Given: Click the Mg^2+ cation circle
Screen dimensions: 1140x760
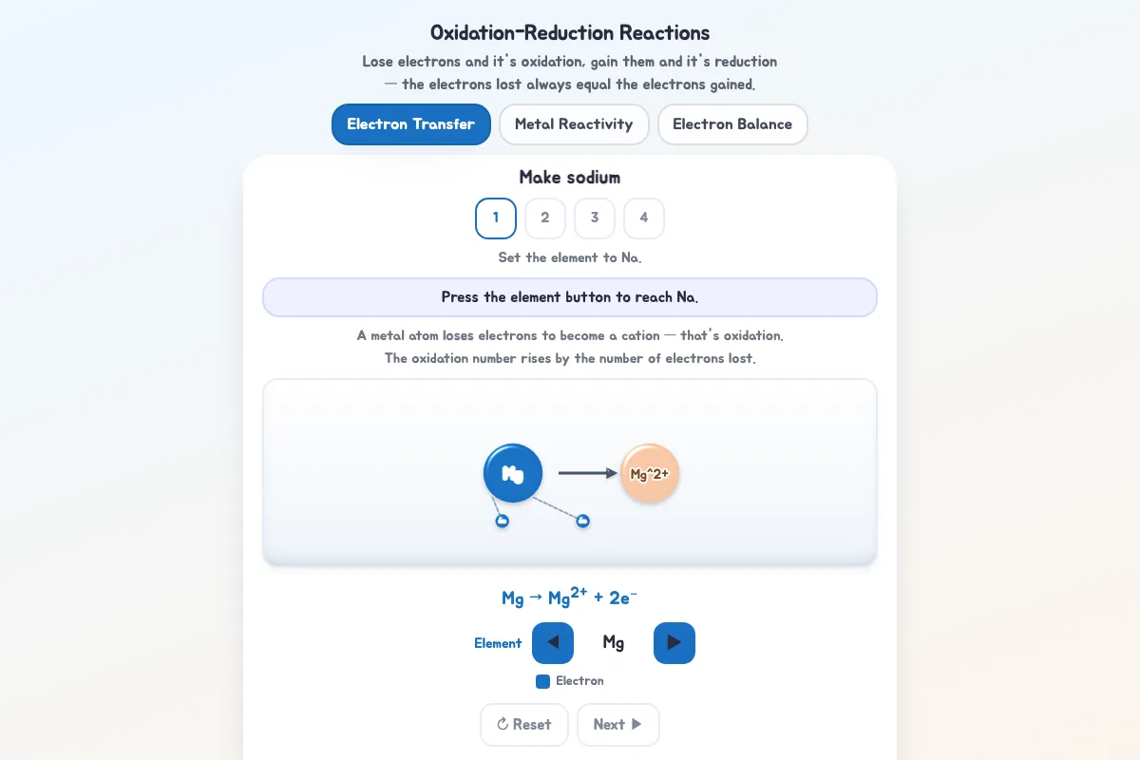Looking at the screenshot, I should tap(650, 473).
